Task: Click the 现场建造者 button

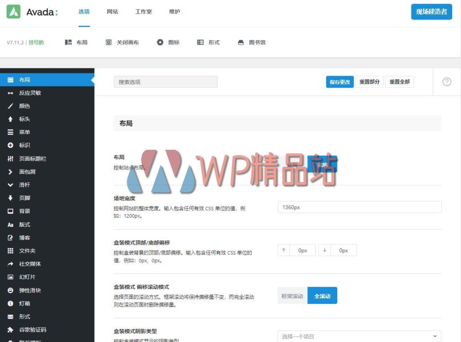Action: pos(431,12)
